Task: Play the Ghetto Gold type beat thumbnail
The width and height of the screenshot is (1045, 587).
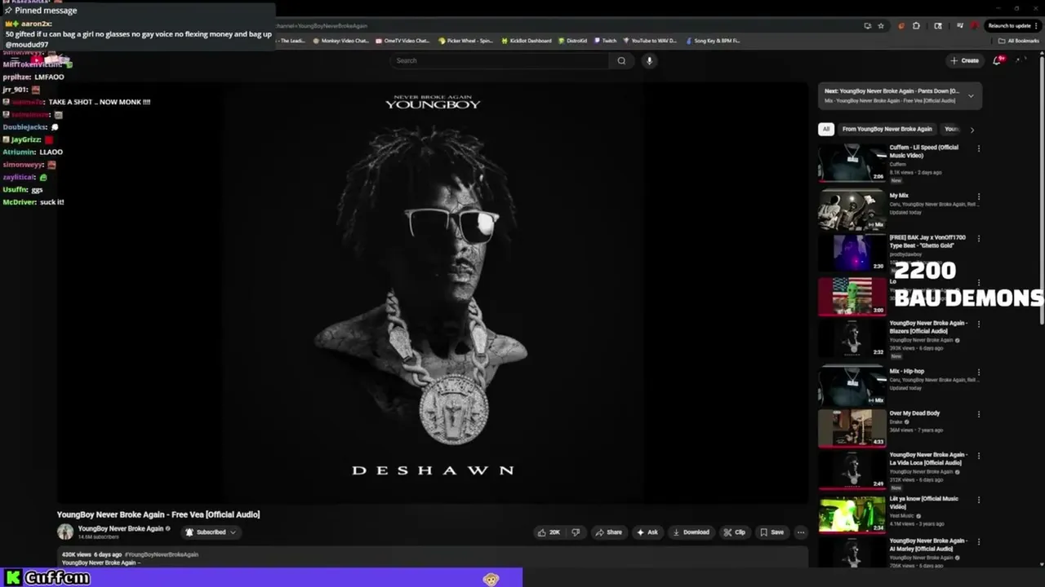Action: coord(852,254)
